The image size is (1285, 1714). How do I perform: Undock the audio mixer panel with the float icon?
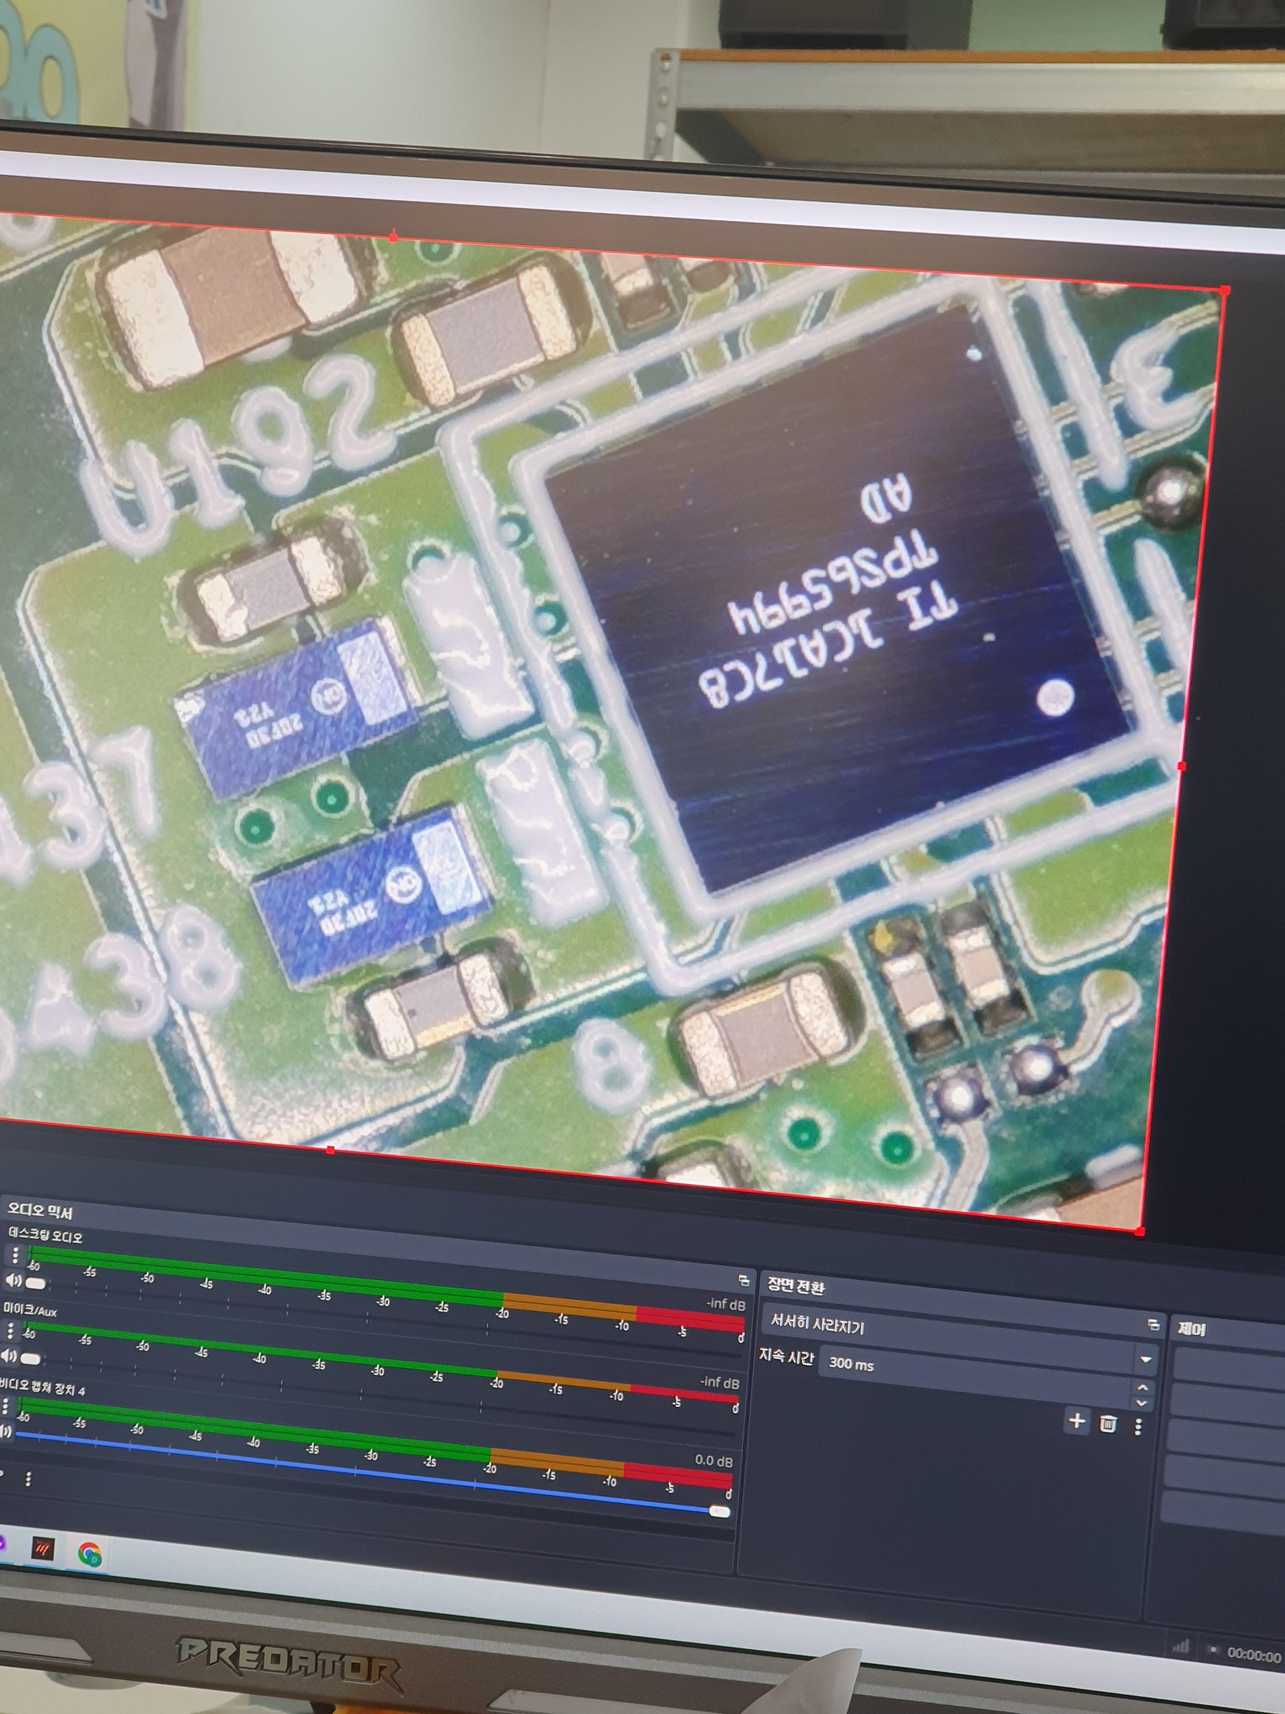click(744, 1280)
